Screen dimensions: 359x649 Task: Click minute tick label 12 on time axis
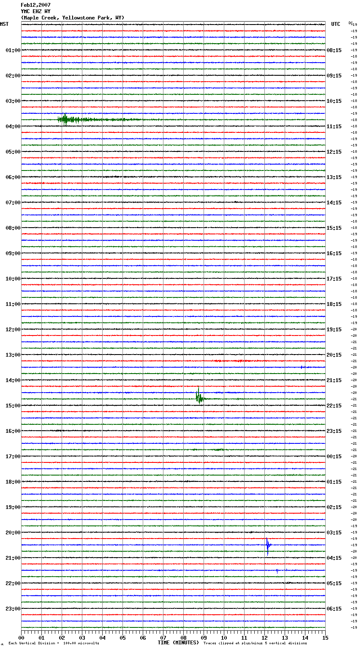pyautogui.click(x=265, y=638)
